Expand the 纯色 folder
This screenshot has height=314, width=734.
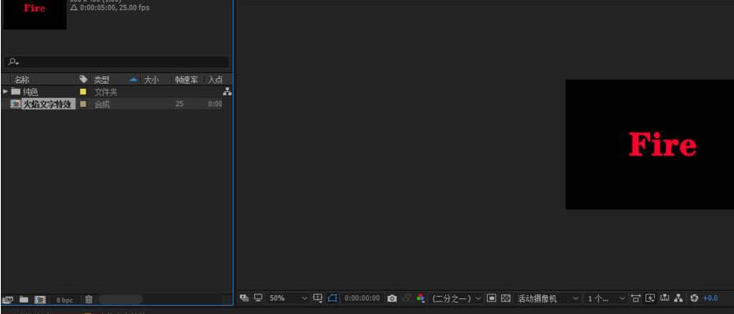point(5,91)
